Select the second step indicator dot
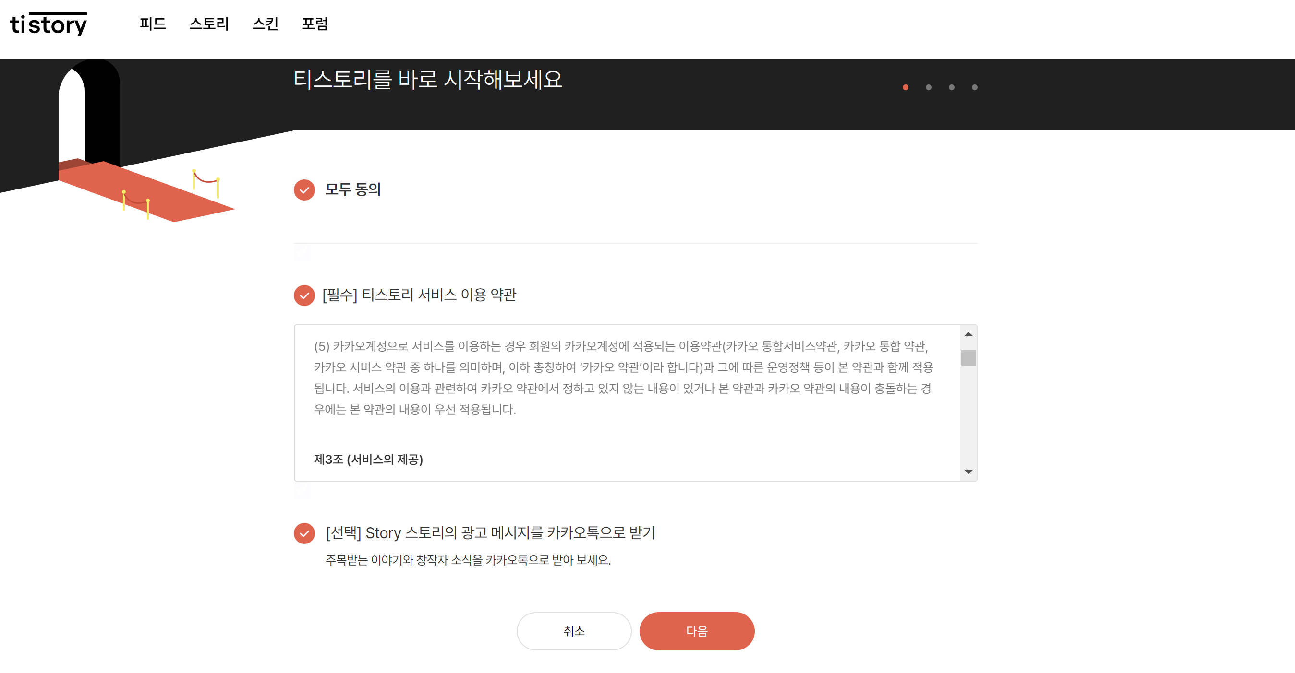The width and height of the screenshot is (1295, 673). (929, 87)
